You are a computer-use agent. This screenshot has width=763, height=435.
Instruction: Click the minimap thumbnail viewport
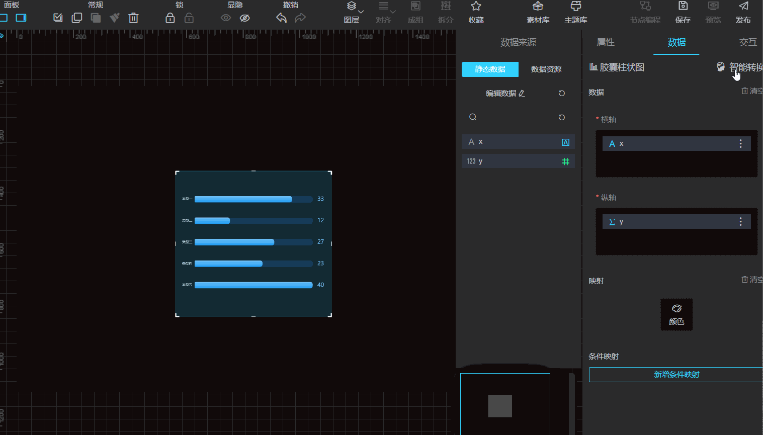505,404
